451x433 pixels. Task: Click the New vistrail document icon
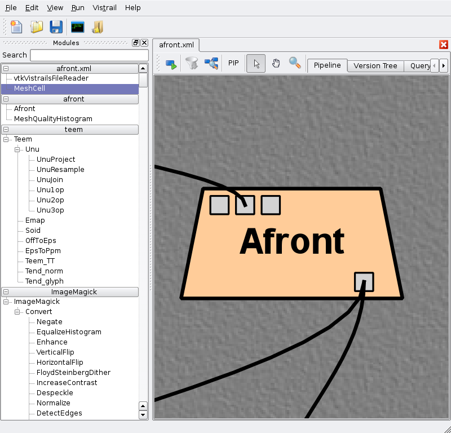(x=16, y=26)
